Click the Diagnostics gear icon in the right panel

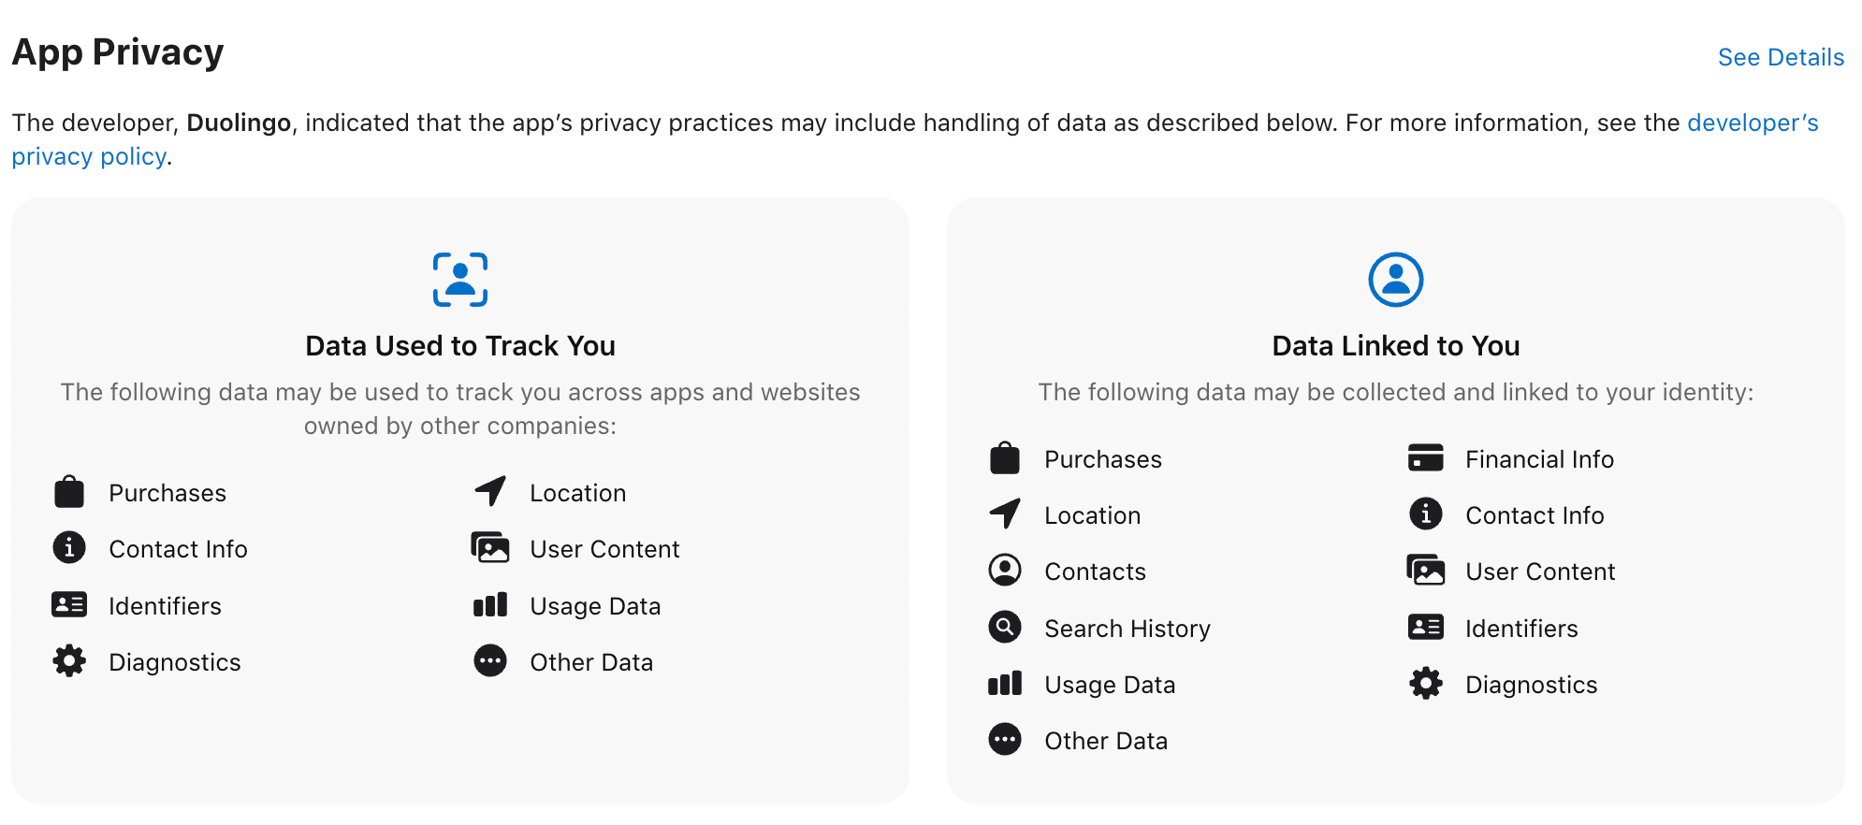coord(1425,684)
